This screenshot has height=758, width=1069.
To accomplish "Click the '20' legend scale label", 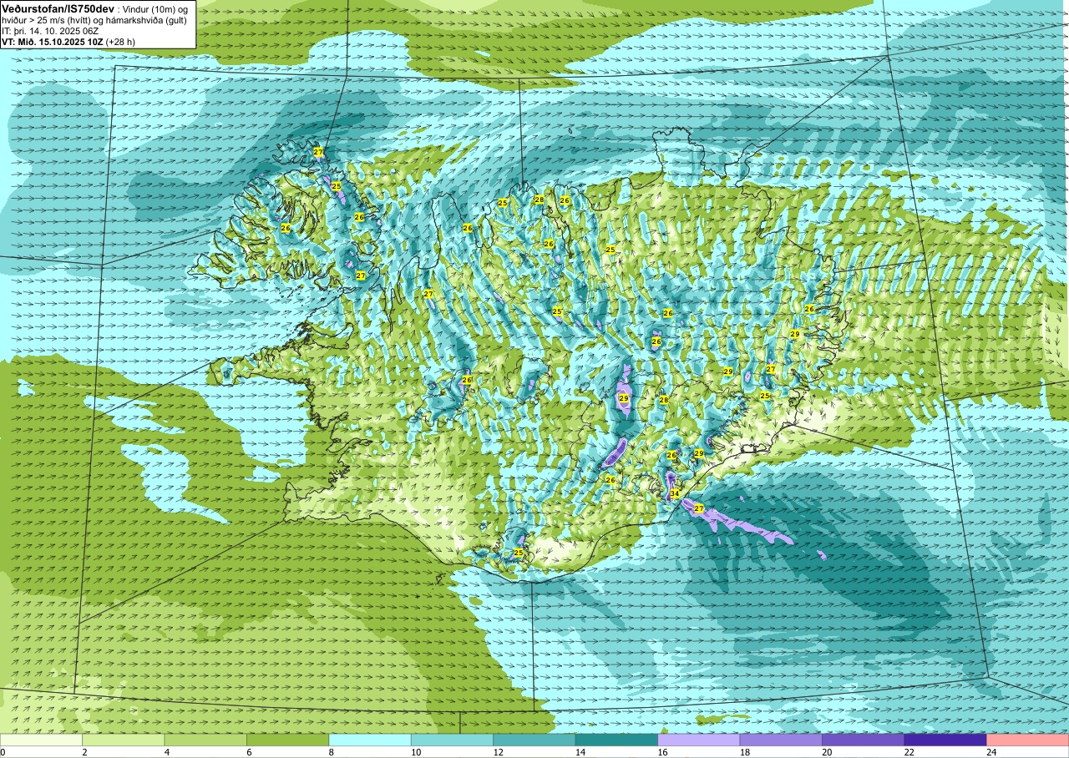I will pos(828,752).
